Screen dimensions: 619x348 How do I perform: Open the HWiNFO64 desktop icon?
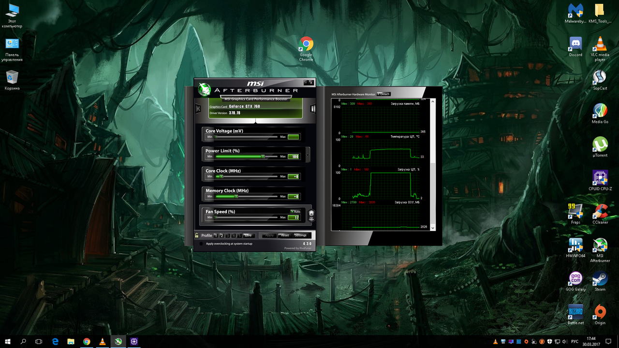(x=575, y=247)
